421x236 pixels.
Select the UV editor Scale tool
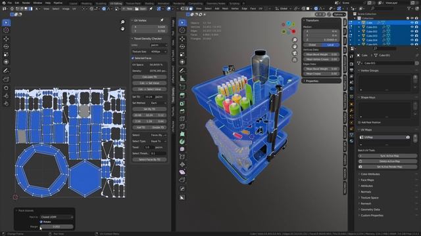coord(6,54)
